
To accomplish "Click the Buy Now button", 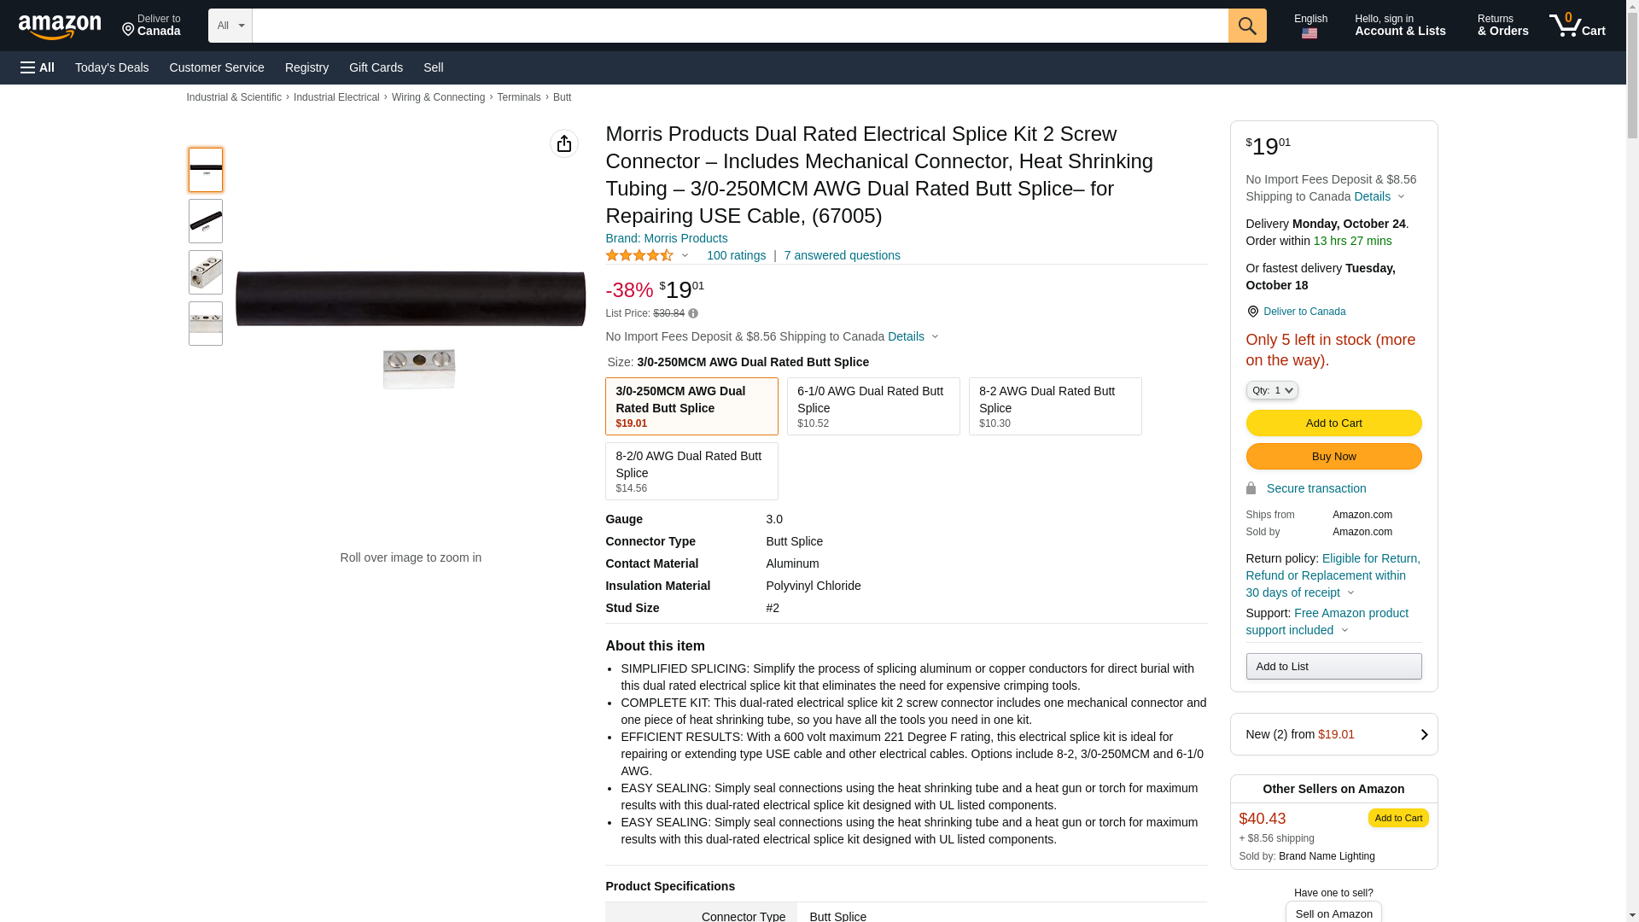I will pos(1333,456).
